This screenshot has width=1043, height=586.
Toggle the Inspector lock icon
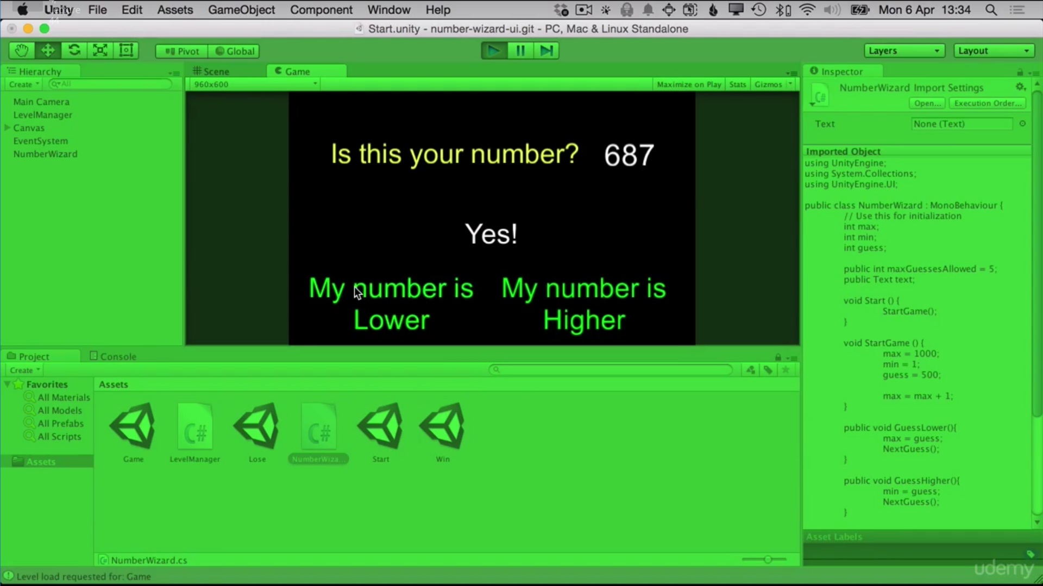point(1020,72)
